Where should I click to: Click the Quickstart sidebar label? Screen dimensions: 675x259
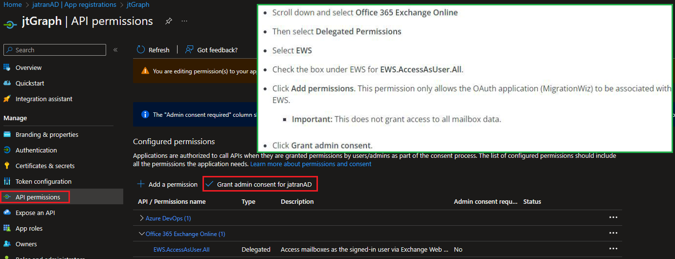click(x=30, y=83)
